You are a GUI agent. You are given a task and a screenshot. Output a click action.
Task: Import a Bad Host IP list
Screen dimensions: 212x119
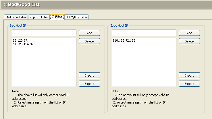89,75
